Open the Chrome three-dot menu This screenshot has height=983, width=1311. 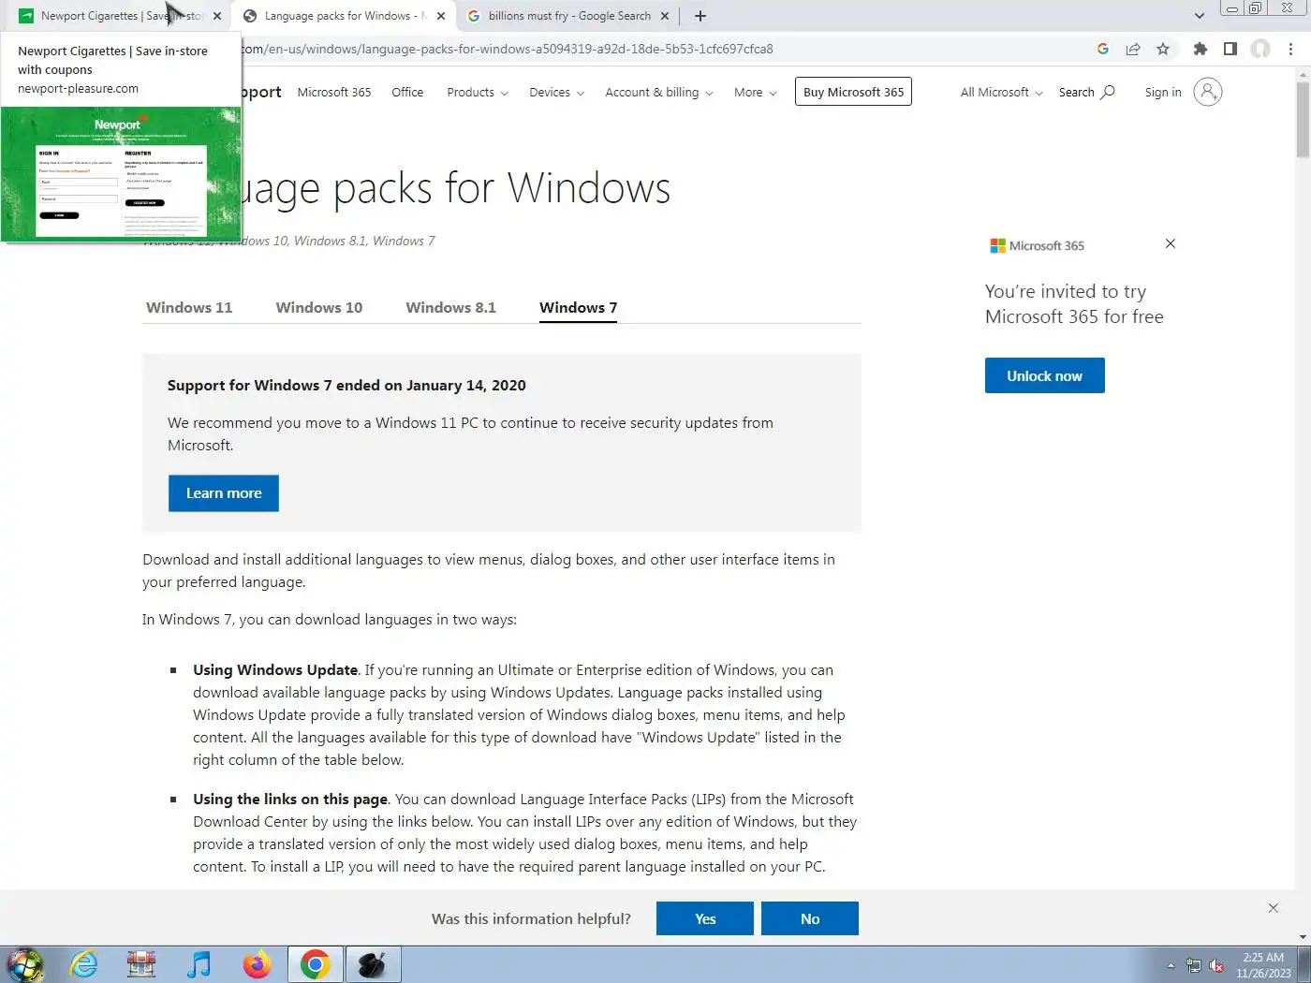click(1291, 49)
